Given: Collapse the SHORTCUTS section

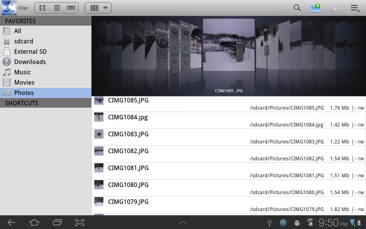Looking at the screenshot, I should point(22,103).
